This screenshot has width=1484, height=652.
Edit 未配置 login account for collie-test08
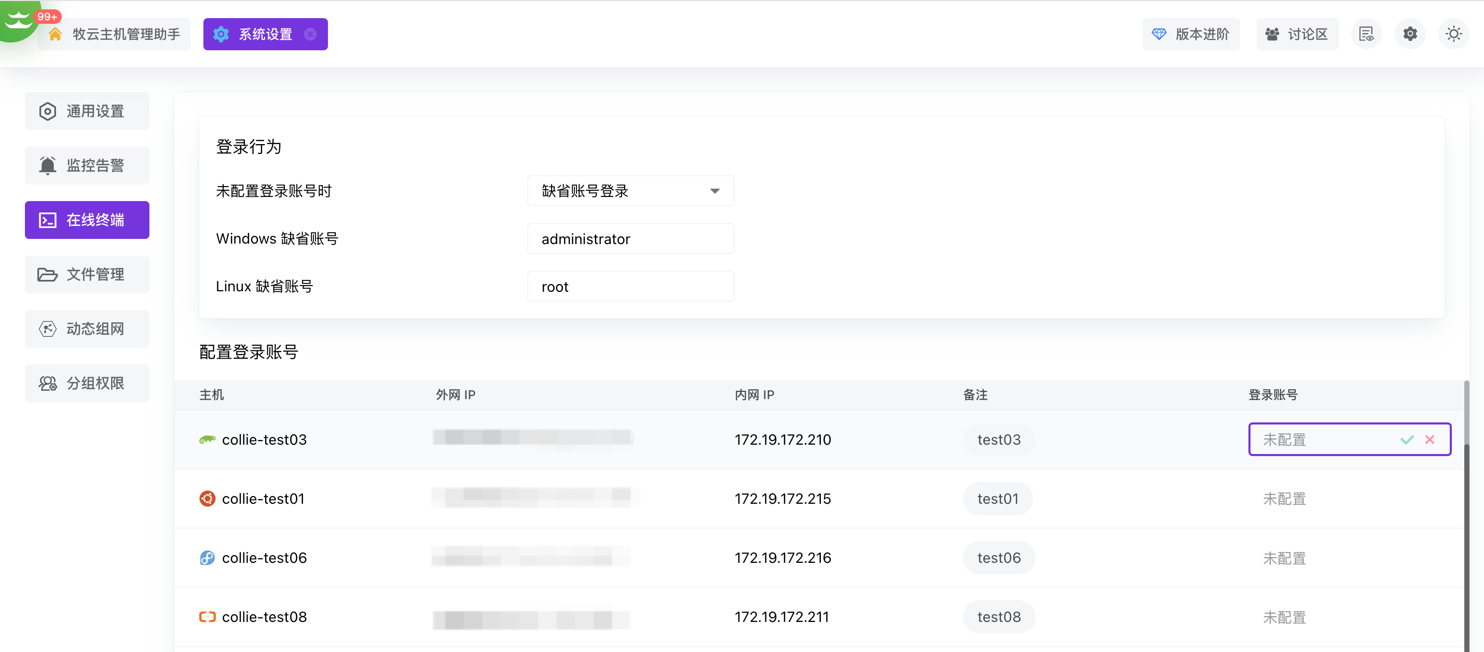pyautogui.click(x=1284, y=617)
